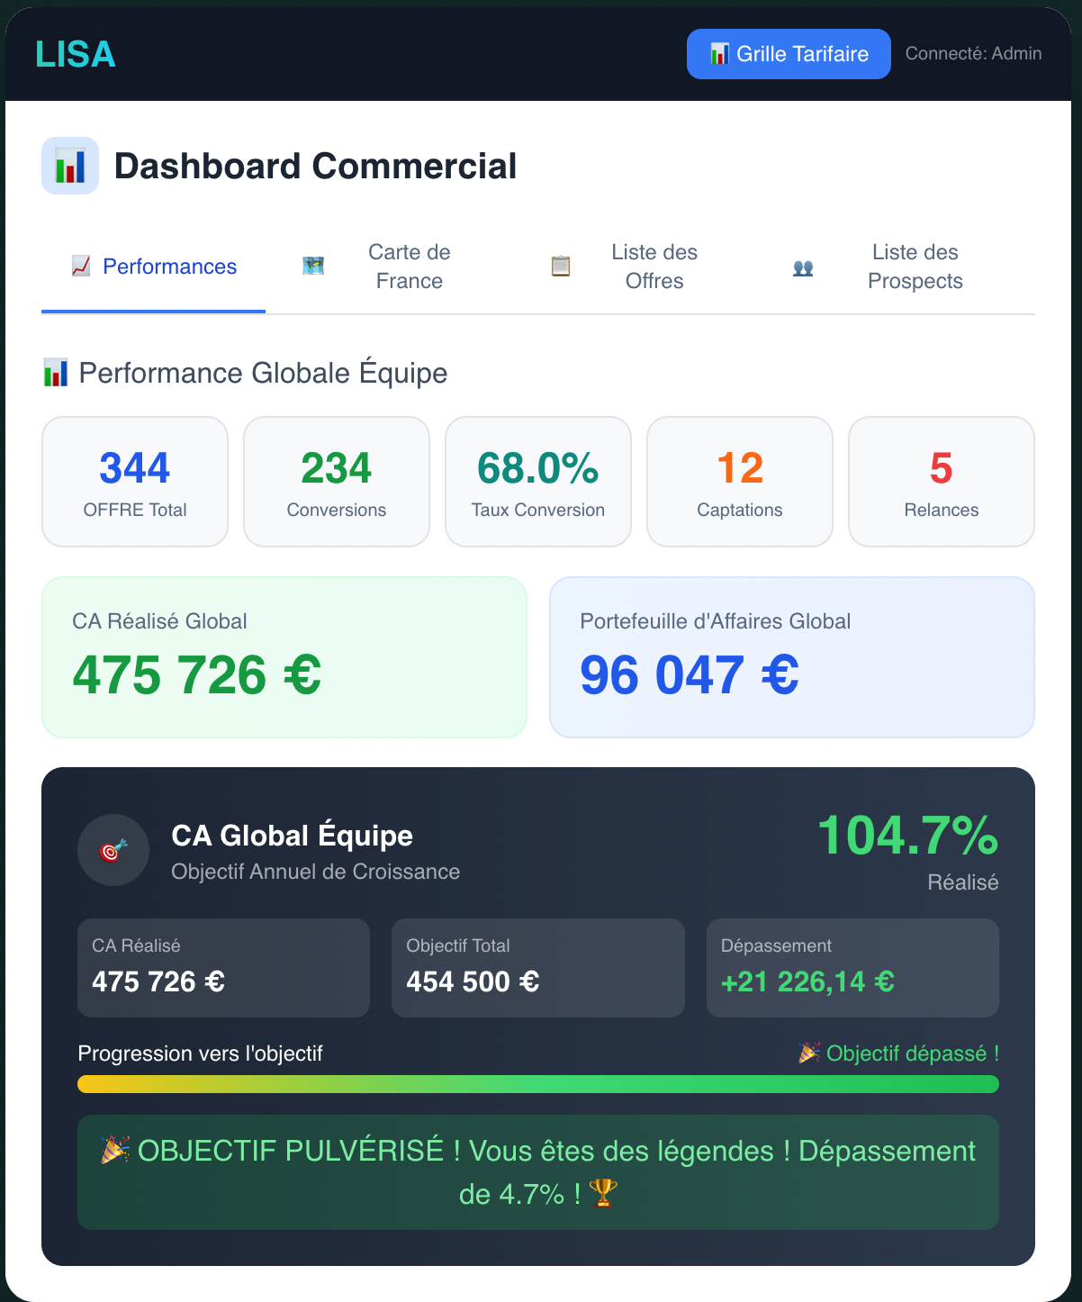
Task: Open the Grille Tarifaire
Action: [x=788, y=54]
